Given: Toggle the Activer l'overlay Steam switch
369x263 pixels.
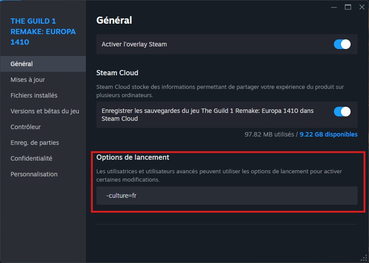Looking at the screenshot, I should click(x=342, y=44).
